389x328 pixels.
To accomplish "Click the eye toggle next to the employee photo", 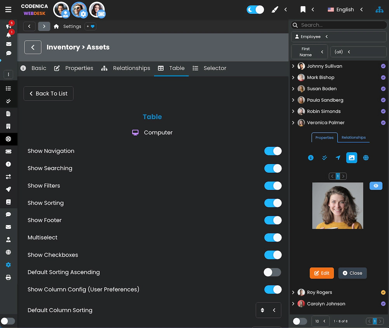I will click(376, 186).
